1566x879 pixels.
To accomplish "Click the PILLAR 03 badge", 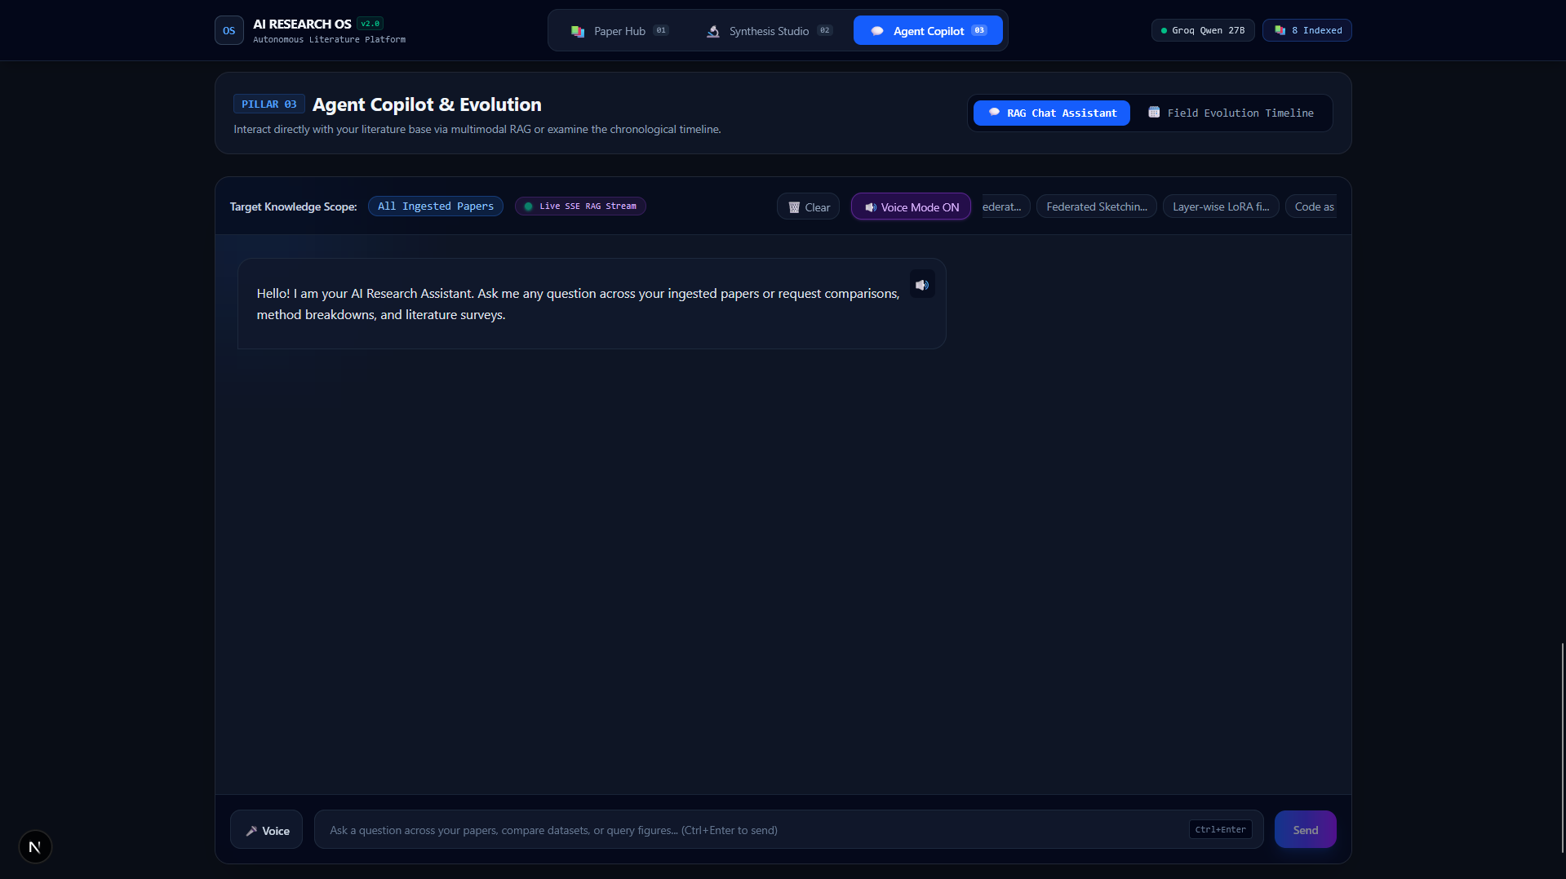I will click(269, 104).
